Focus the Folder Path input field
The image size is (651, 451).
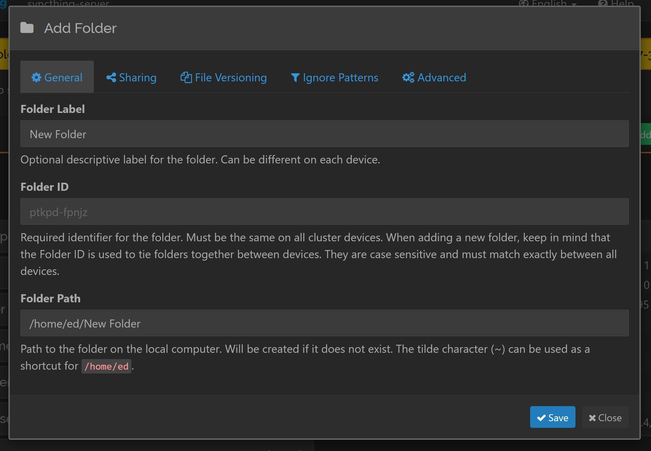[324, 323]
